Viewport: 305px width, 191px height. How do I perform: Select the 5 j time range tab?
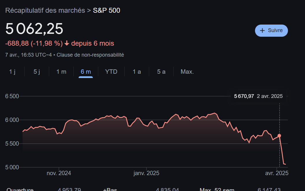pos(37,72)
